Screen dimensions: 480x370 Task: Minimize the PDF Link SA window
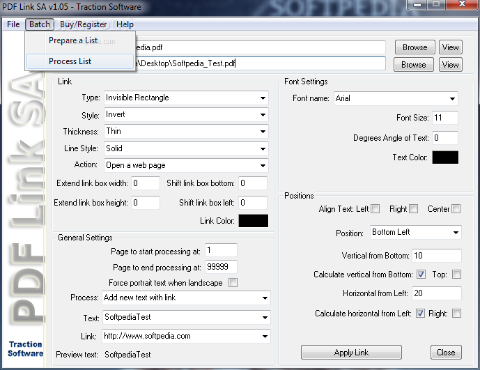click(417, 4)
